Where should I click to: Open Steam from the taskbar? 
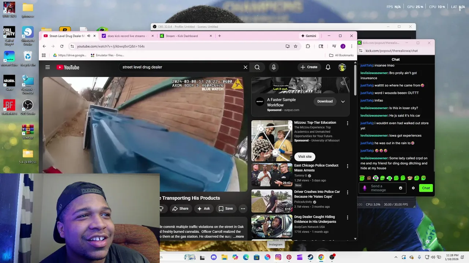[310, 257]
